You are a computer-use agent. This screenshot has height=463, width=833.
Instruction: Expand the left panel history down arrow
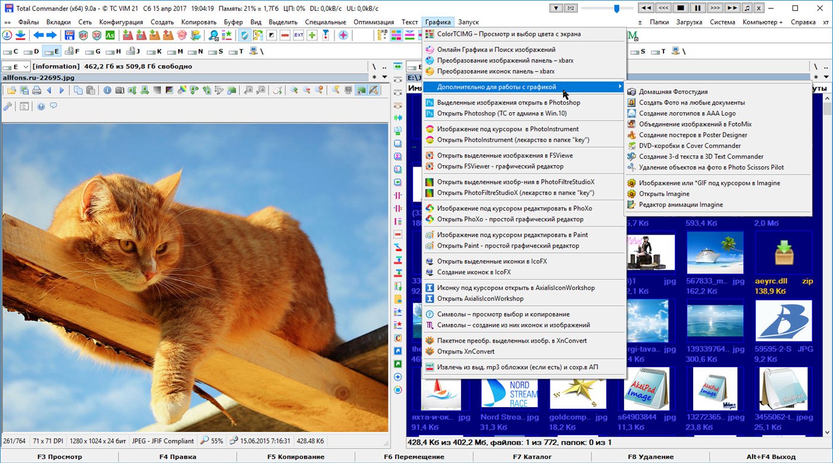tap(384, 77)
